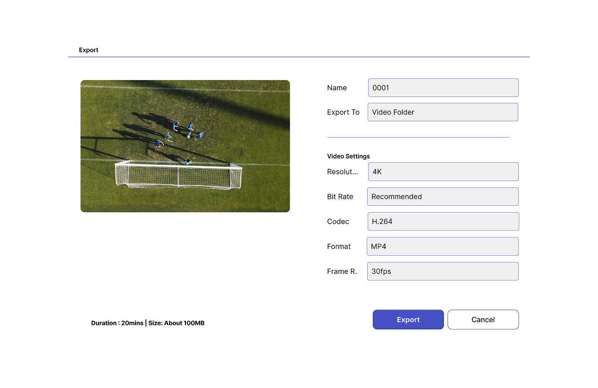Open the Frame Rate dropdown showing 30fps
The width and height of the screenshot is (598, 388).
(442, 271)
